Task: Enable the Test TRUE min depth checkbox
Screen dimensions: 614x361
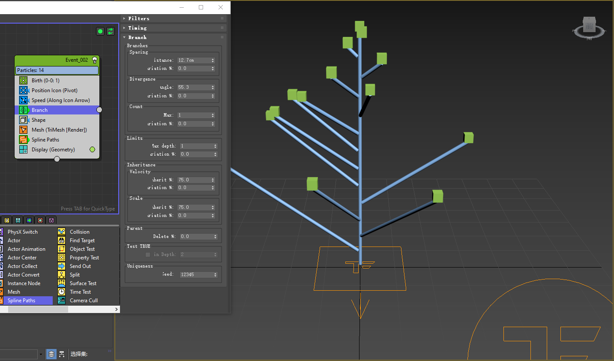Action: click(148, 255)
